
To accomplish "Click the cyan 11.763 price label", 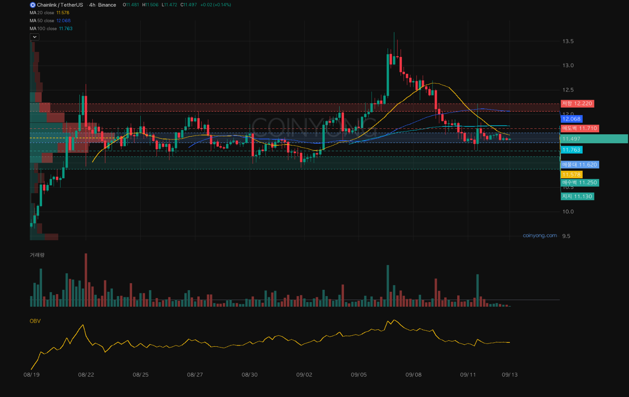I will tap(571, 150).
